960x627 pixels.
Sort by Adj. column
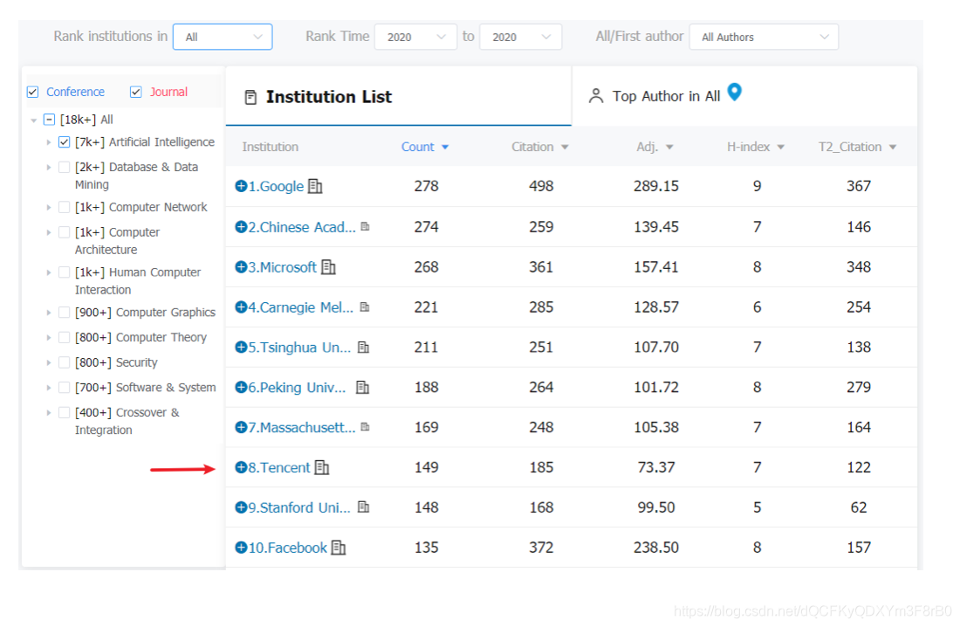pyautogui.click(x=655, y=147)
